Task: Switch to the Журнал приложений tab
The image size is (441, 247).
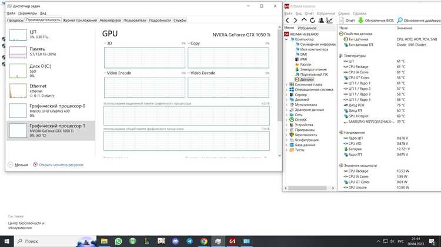Action: click(79, 20)
